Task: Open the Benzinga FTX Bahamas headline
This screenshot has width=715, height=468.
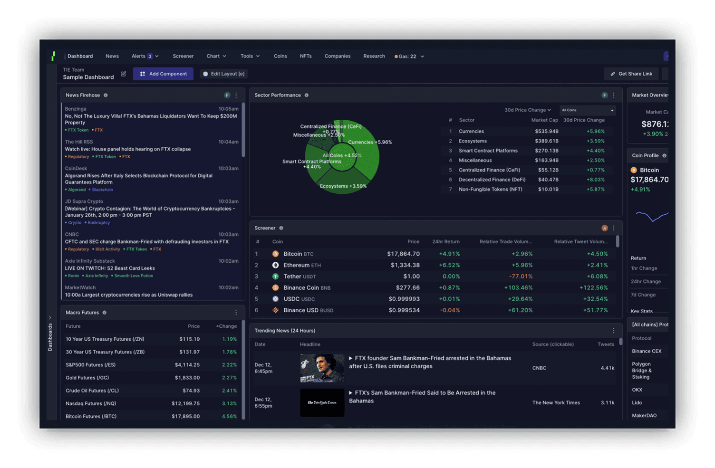Action: (151, 119)
